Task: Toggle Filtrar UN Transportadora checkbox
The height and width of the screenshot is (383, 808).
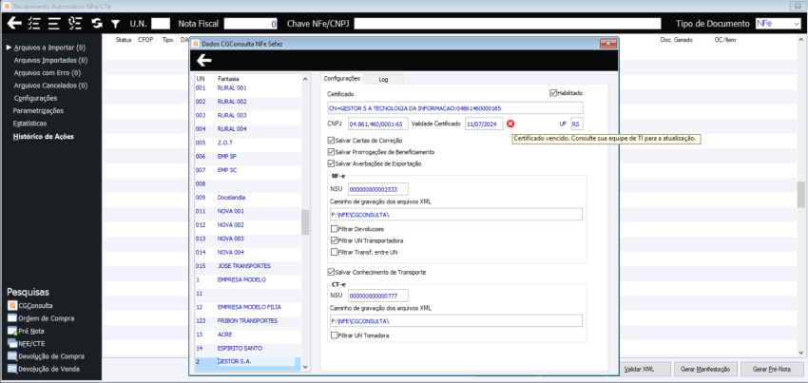Action: 335,240
